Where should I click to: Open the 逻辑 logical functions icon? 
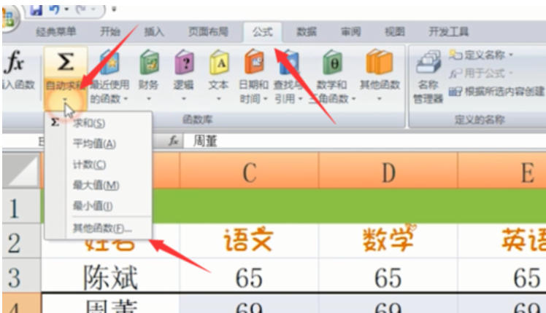click(x=184, y=63)
